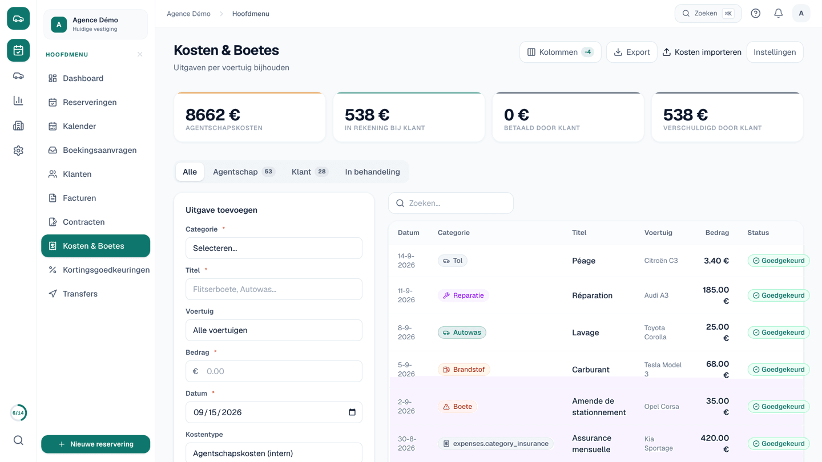This screenshot has height=462, width=822.
Task: Click the Agence Démo breadcrumb link
Action: pyautogui.click(x=188, y=14)
